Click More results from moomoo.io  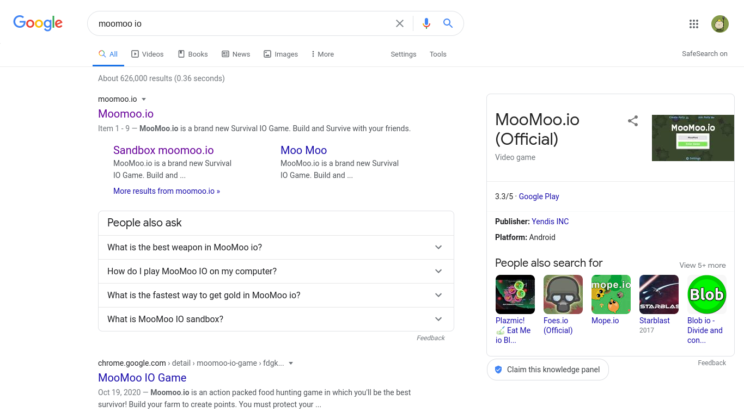click(x=167, y=191)
